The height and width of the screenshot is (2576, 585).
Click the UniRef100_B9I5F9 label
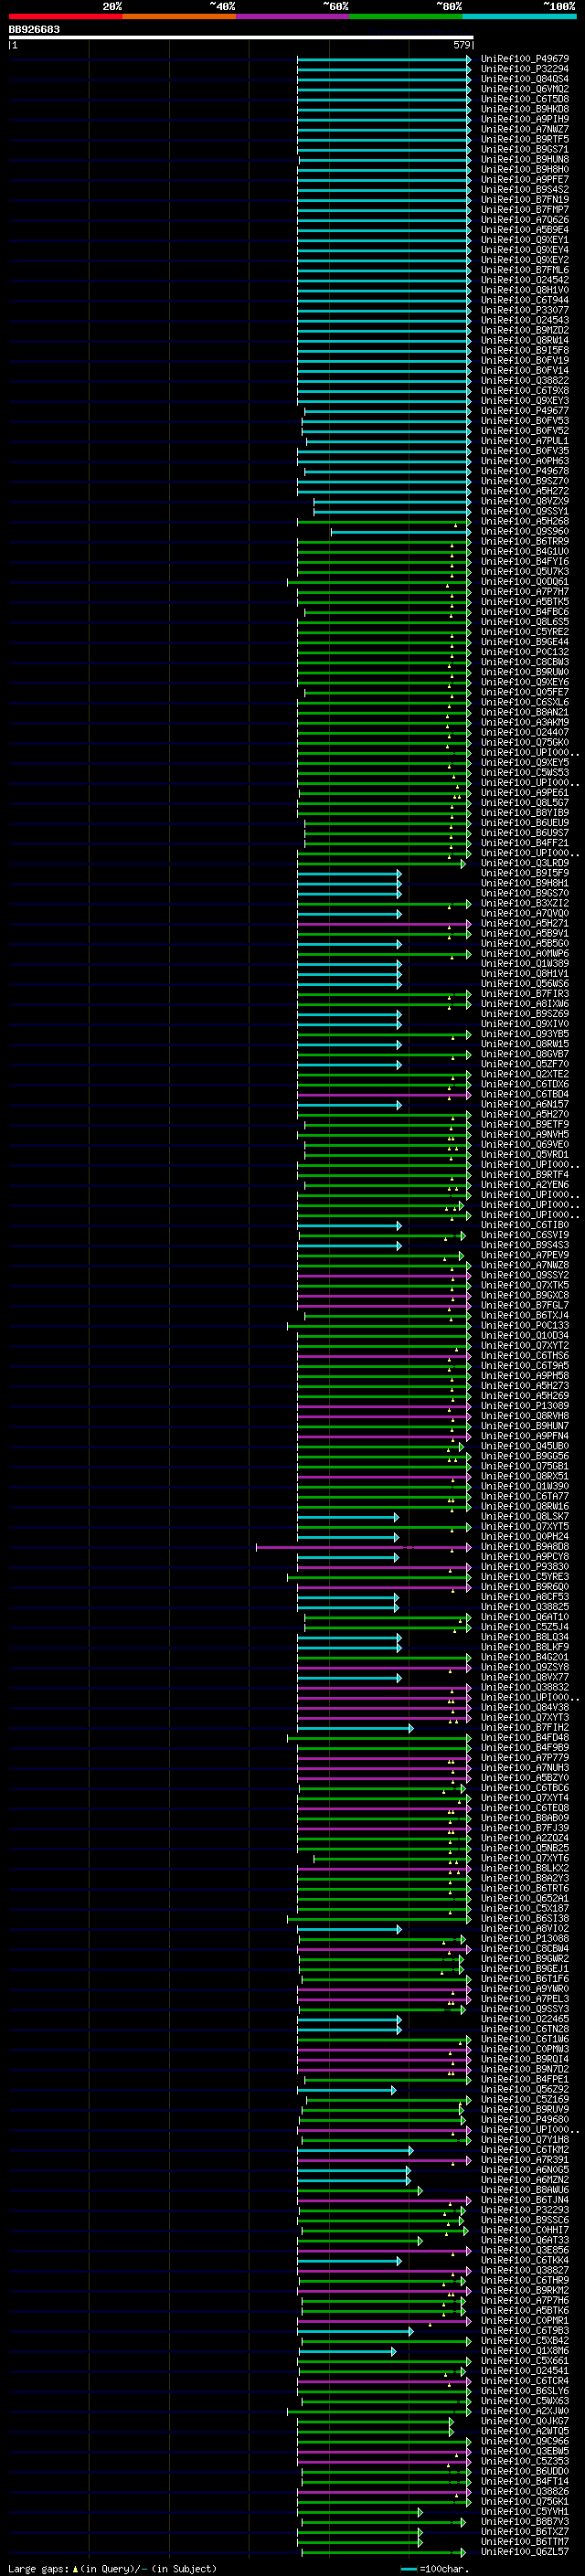[525, 874]
